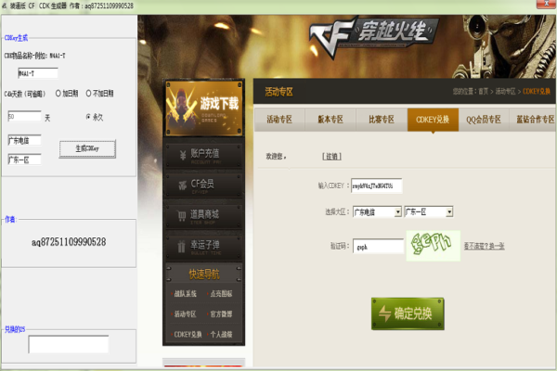Open the QQ会员专区 tab

coord(484,120)
